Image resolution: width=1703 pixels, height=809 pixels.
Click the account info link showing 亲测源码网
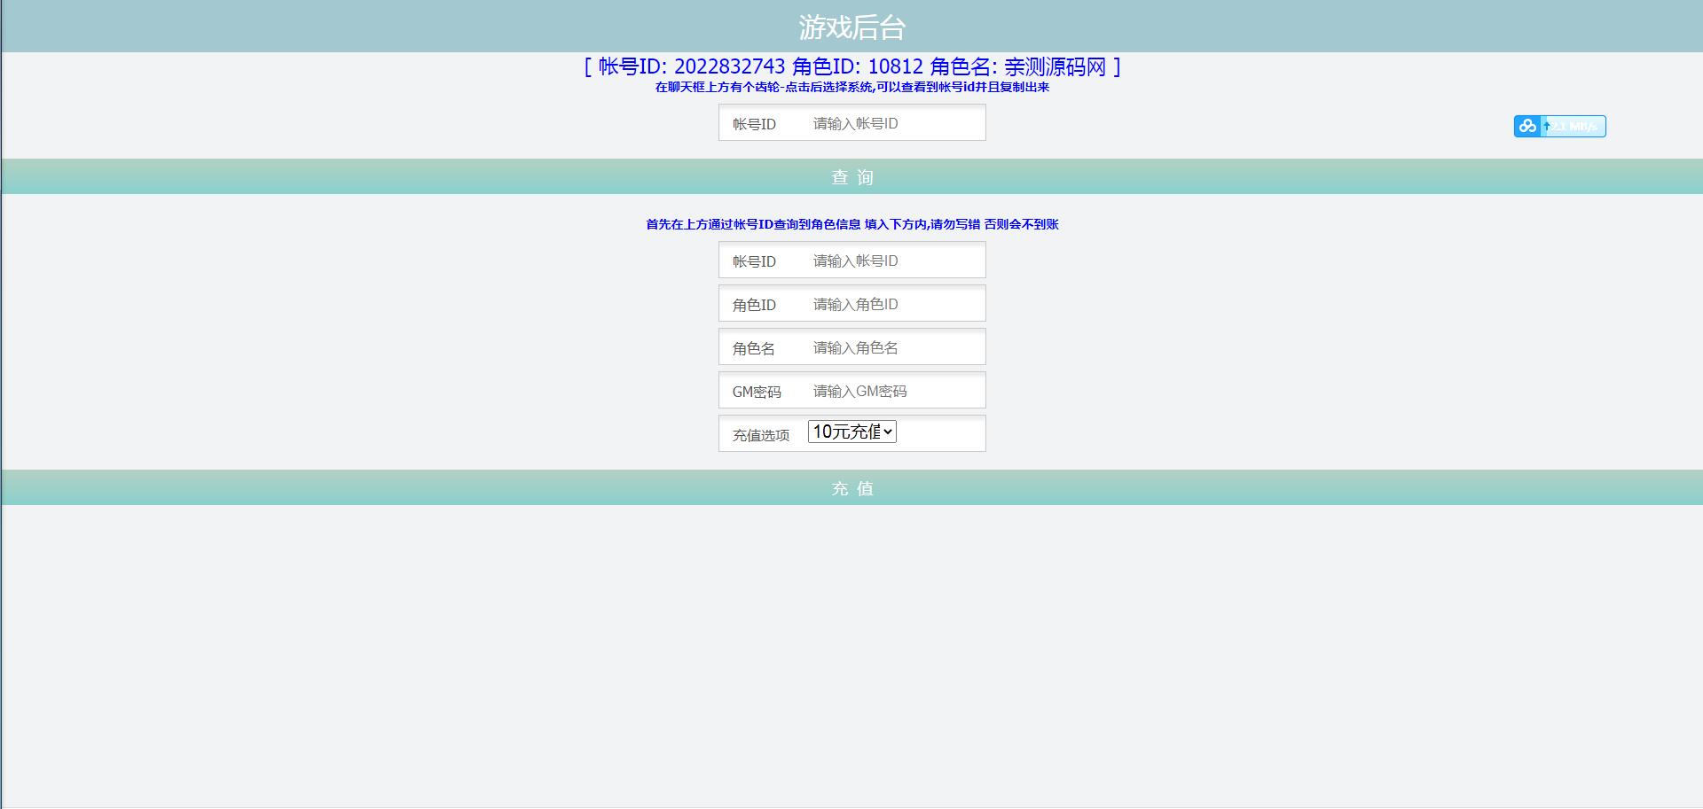(1056, 66)
